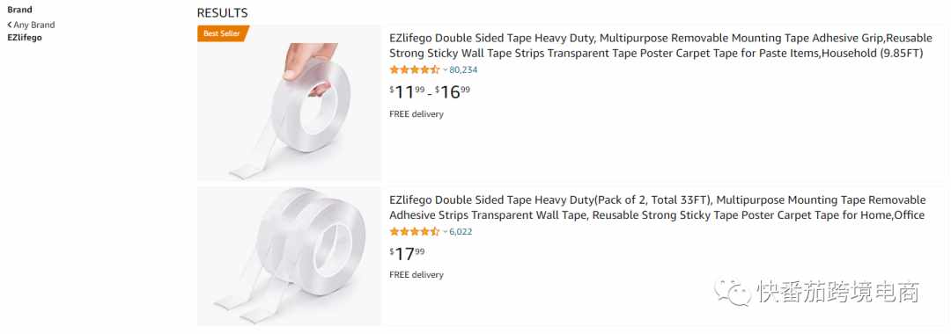View the 80,234 reviews link

[463, 69]
